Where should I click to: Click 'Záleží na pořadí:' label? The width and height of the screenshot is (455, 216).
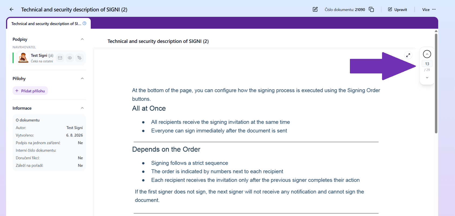pyautogui.click(x=29, y=166)
